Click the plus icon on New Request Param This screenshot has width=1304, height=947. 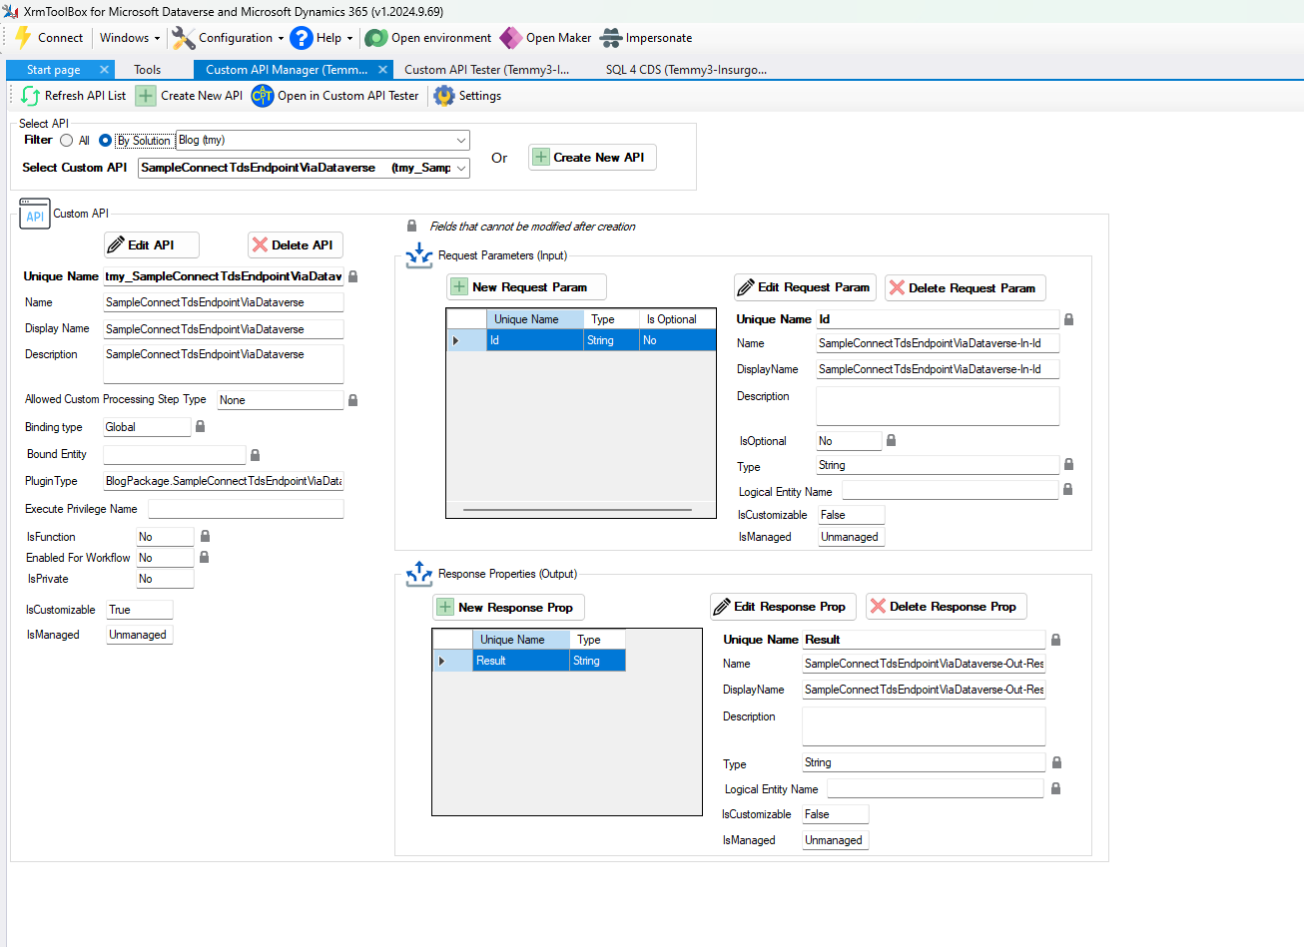459,287
